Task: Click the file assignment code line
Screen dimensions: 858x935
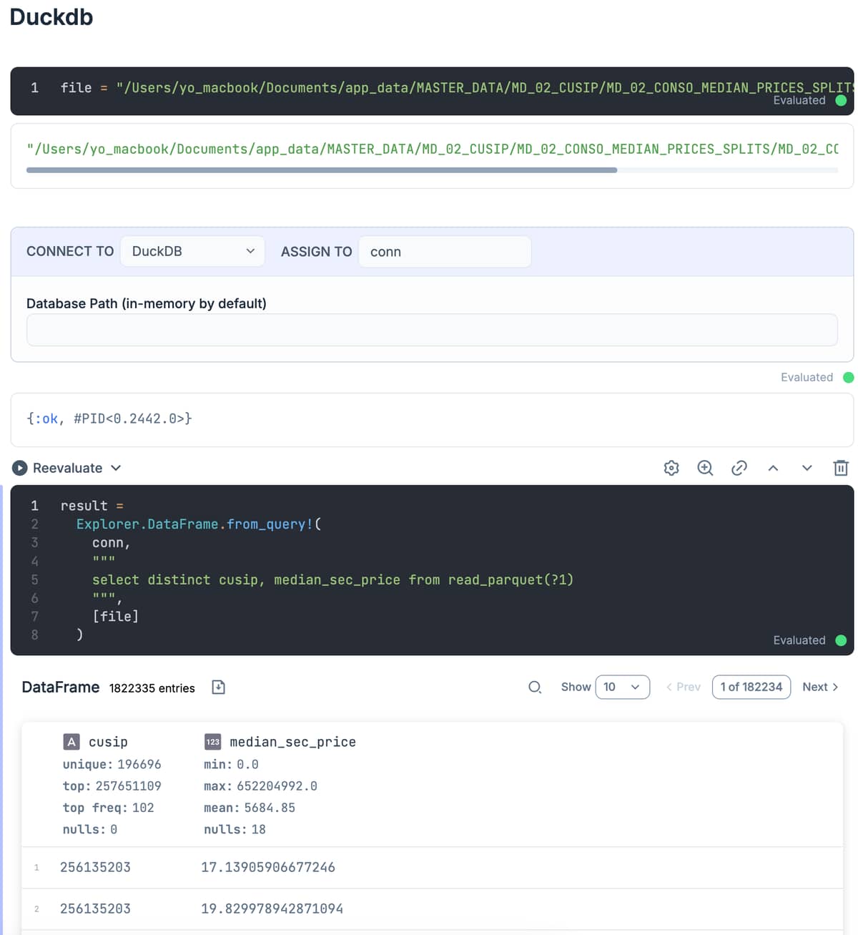Action: point(456,87)
